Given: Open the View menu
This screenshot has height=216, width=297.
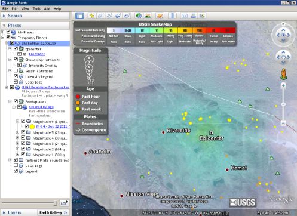Looking at the screenshot, I should click(x=25, y=8).
